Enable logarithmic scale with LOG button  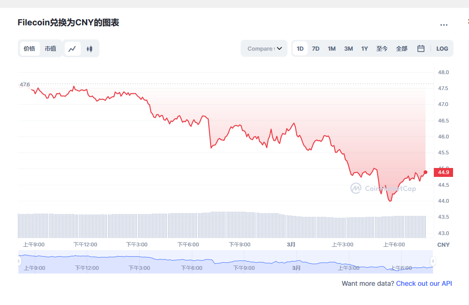[x=442, y=48]
